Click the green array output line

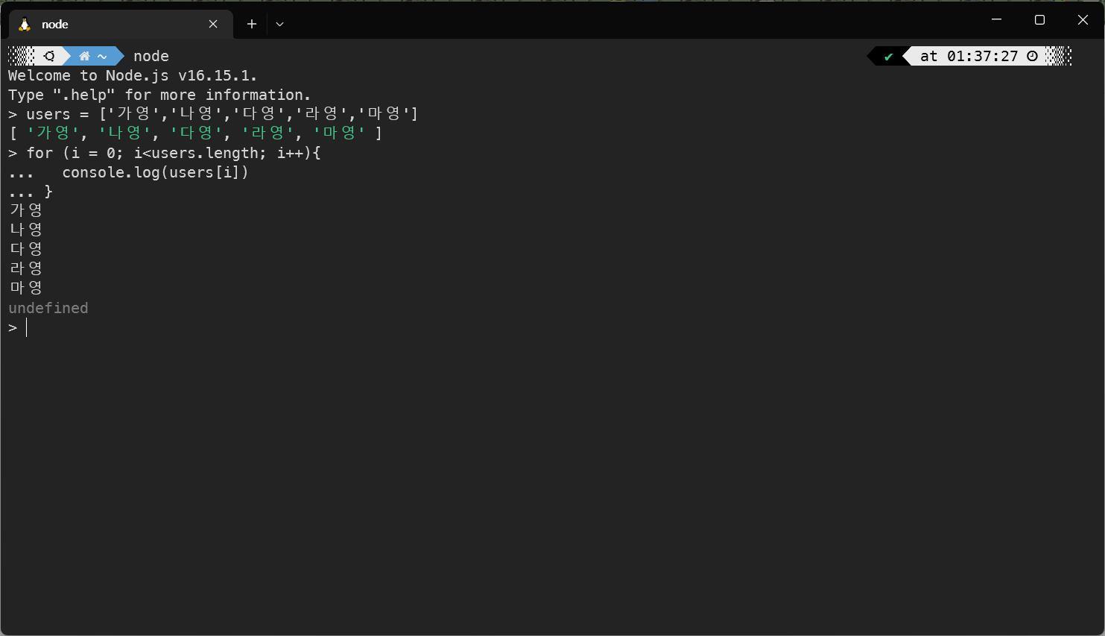point(195,133)
